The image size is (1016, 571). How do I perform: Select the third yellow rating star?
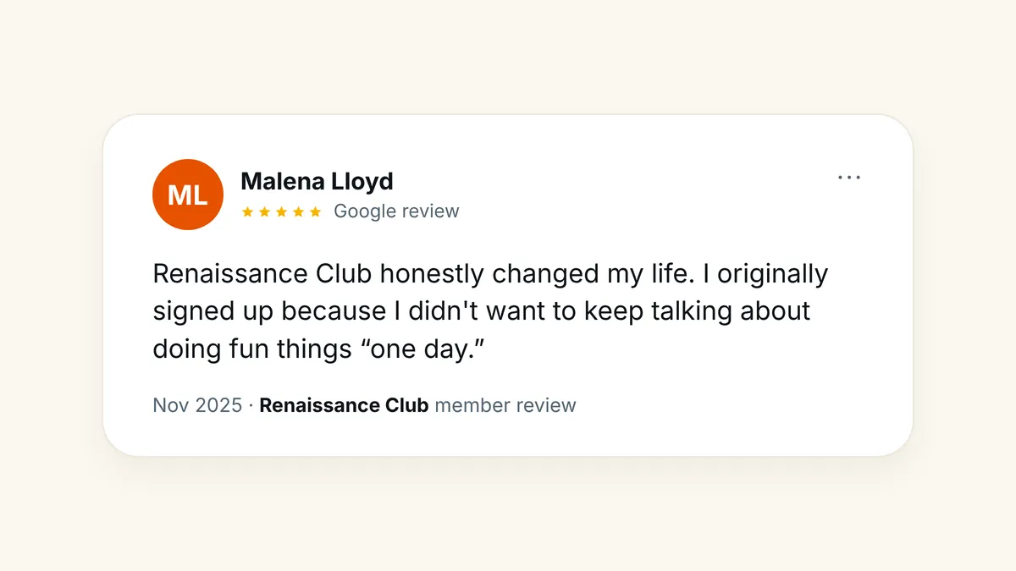(x=282, y=211)
